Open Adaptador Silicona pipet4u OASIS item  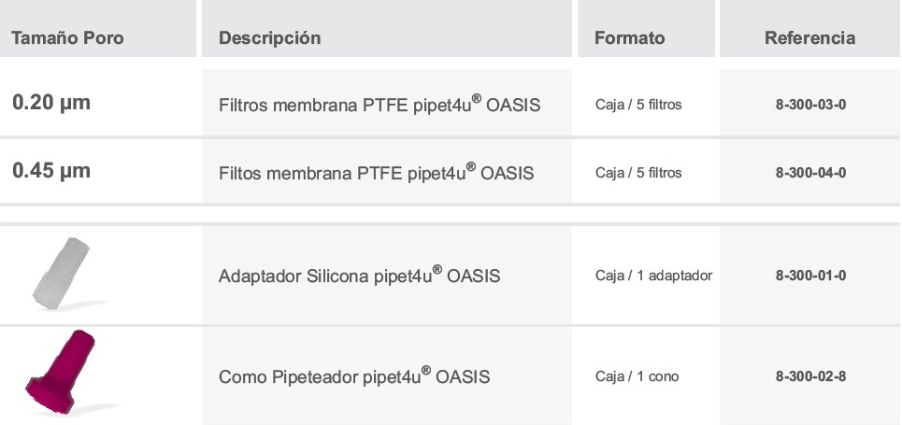click(x=359, y=276)
